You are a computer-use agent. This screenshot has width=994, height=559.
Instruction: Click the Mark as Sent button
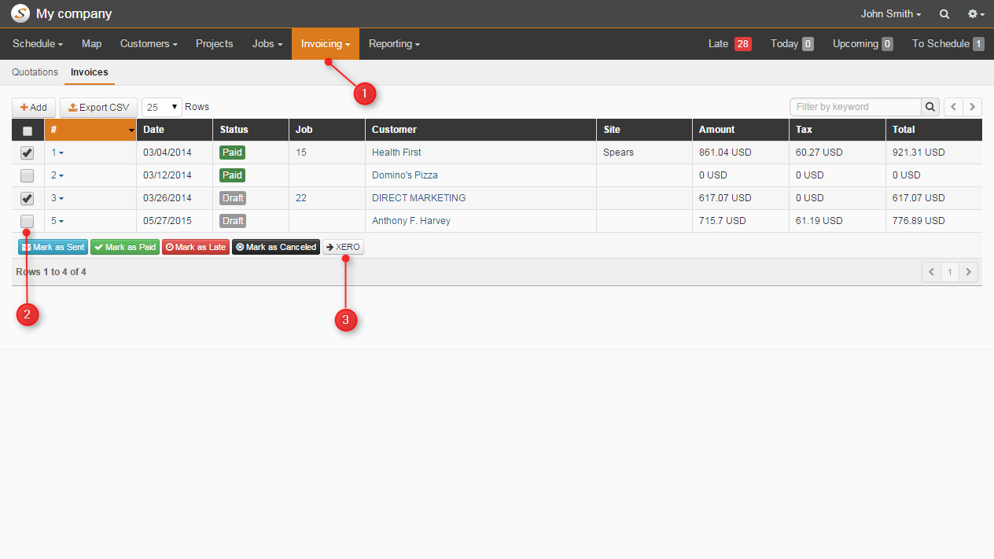(x=53, y=247)
